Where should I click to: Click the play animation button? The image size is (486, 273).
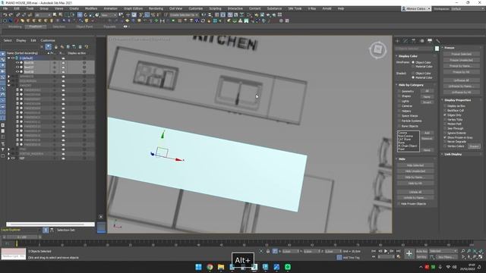click(386, 251)
